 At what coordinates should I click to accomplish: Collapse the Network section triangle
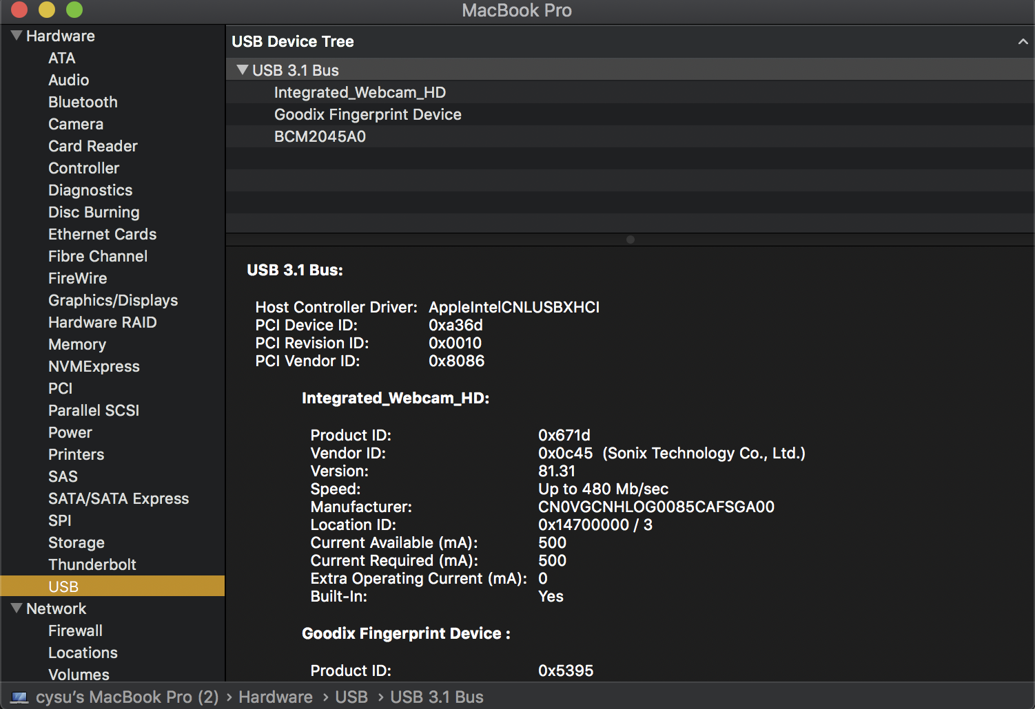(17, 608)
